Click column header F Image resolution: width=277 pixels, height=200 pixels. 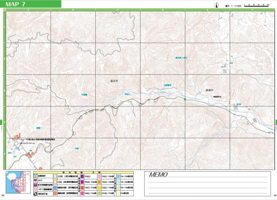pos(252,10)
